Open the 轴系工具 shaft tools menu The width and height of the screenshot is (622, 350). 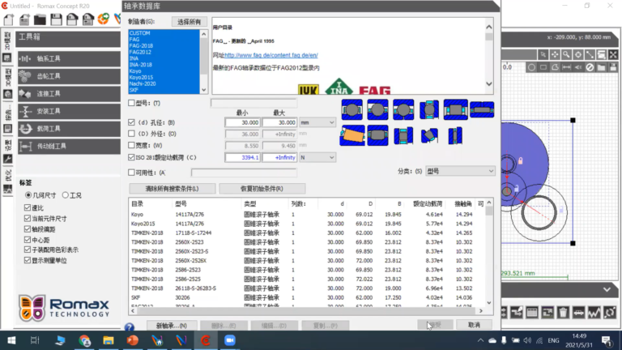pyautogui.click(x=69, y=58)
